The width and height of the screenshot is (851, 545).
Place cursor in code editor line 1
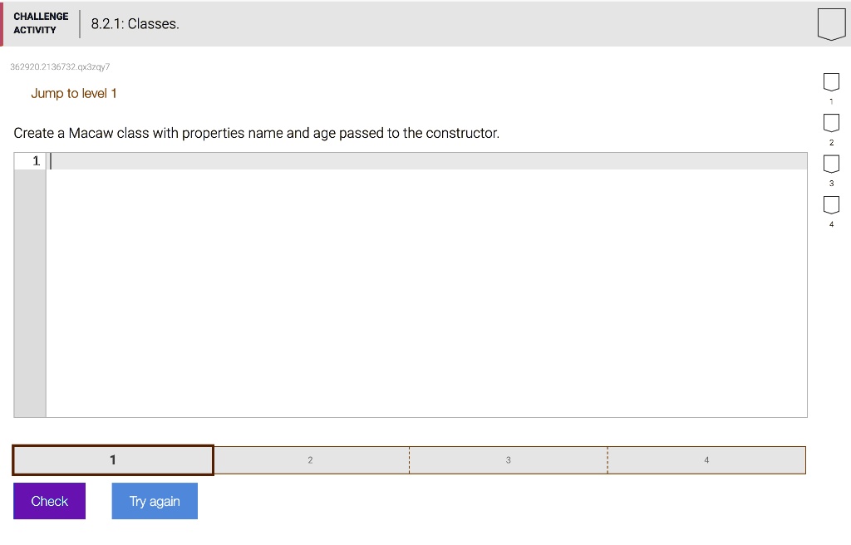[426, 161]
